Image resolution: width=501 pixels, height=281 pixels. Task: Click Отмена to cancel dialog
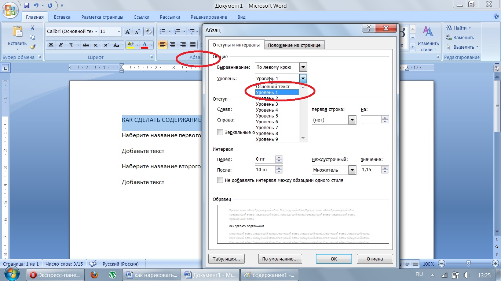click(x=375, y=259)
